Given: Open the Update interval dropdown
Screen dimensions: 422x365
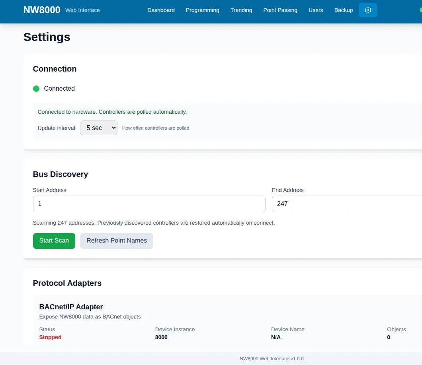Looking at the screenshot, I should pyautogui.click(x=98, y=128).
